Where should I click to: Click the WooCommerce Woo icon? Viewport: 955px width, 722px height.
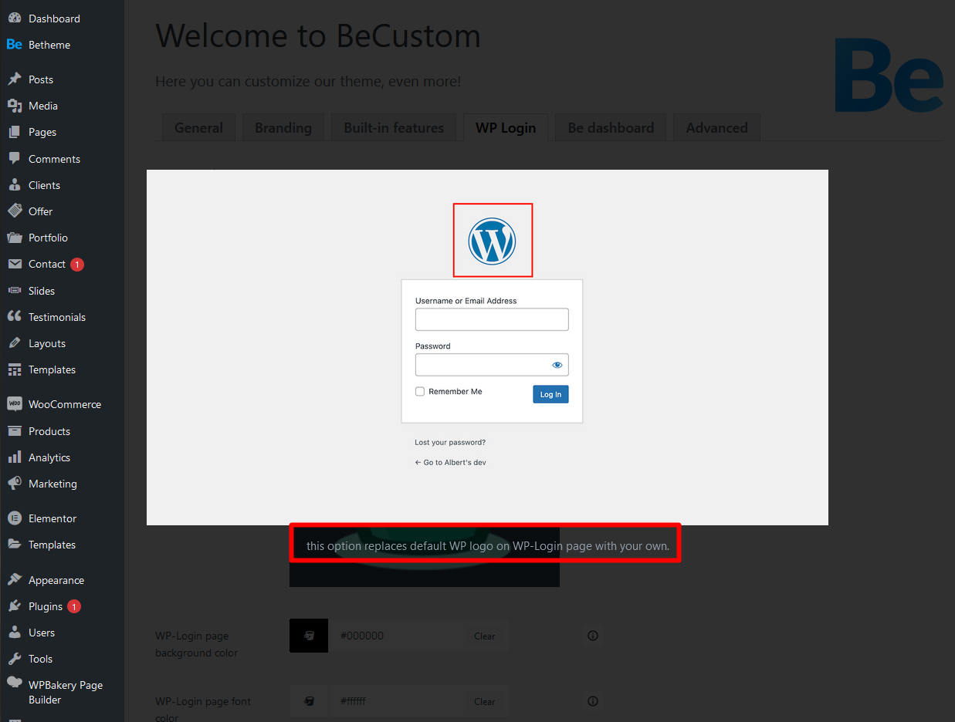[x=14, y=404]
